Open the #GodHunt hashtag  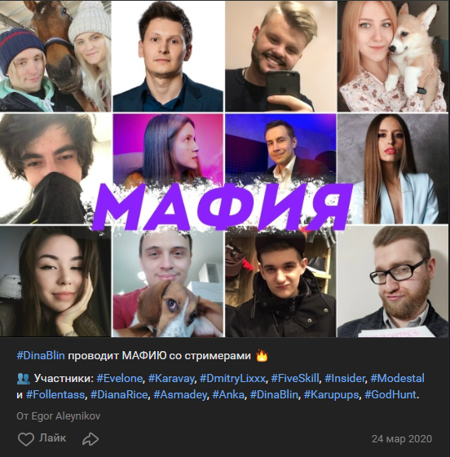(x=390, y=395)
